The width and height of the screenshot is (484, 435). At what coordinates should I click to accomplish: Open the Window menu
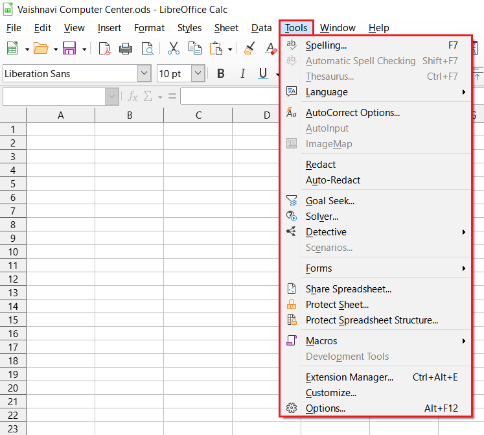pos(338,28)
